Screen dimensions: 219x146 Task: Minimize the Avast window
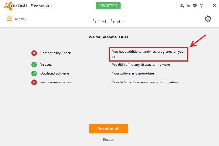coord(208,6)
